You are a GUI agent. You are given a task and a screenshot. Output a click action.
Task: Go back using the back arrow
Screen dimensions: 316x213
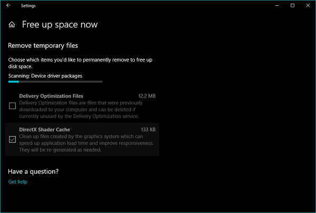tap(8, 5)
